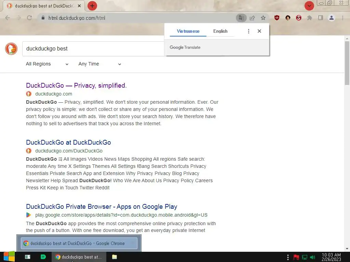
Task: Click the green network monitor tray icon
Action: pos(305,257)
